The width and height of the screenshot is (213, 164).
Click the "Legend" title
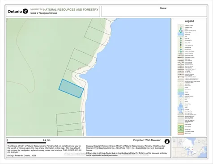pos(189,21)
